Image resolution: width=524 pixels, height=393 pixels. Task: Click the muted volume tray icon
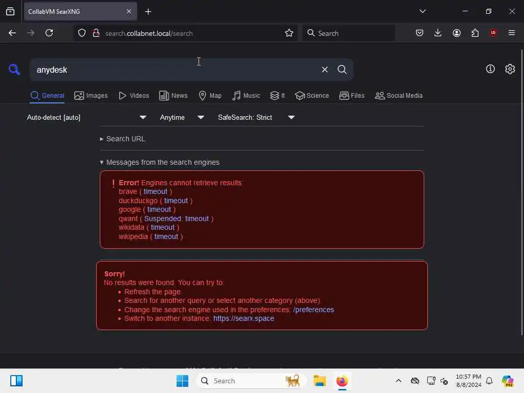click(444, 381)
